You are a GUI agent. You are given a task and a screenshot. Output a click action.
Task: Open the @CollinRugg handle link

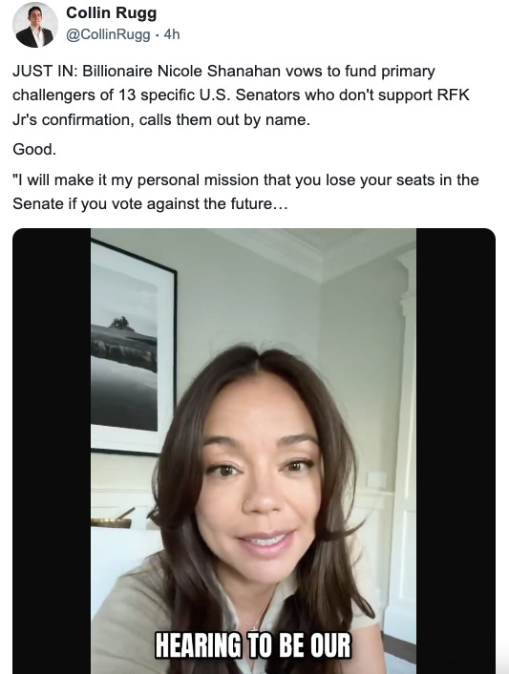click(x=108, y=34)
